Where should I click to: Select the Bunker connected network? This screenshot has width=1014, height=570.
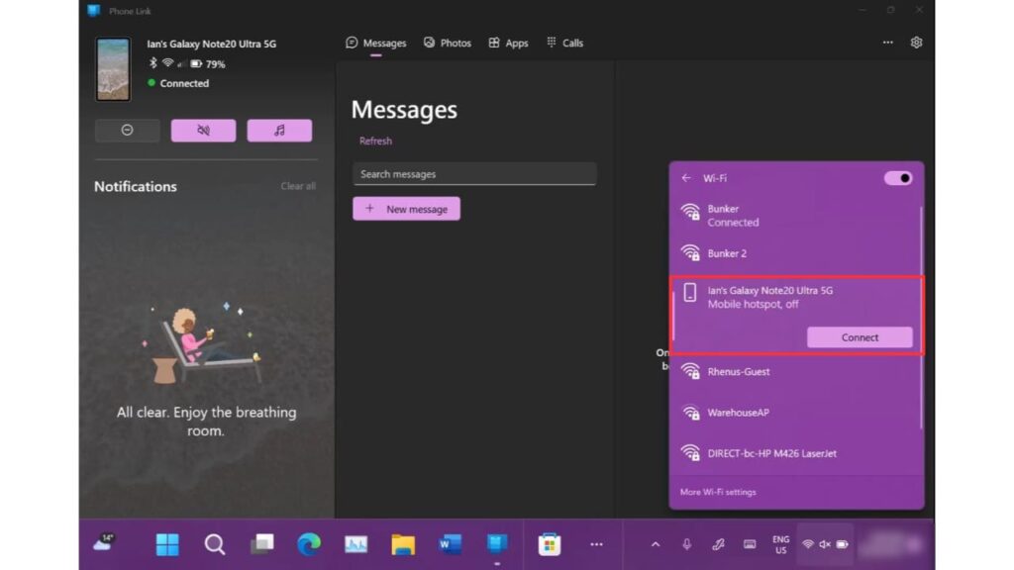pos(795,215)
